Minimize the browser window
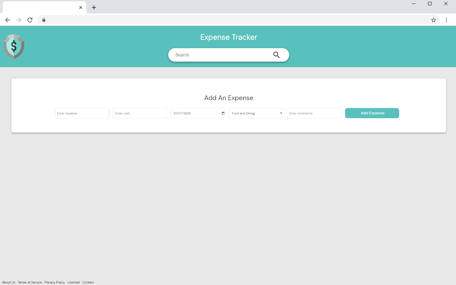Image resolution: width=456 pixels, height=285 pixels. pyautogui.click(x=414, y=4)
